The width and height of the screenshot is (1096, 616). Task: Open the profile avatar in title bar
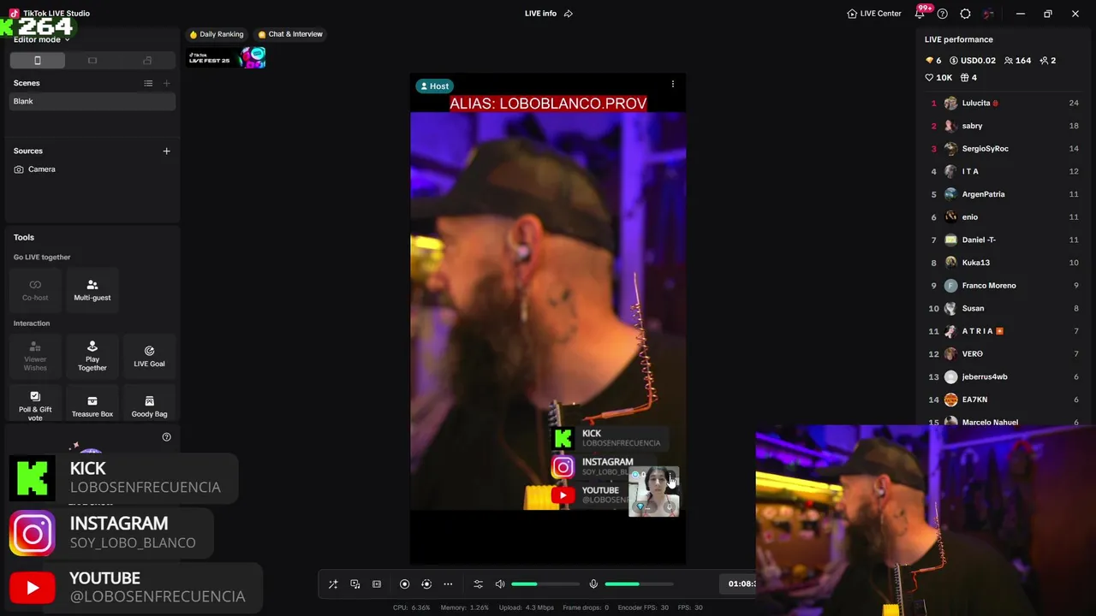point(989,14)
